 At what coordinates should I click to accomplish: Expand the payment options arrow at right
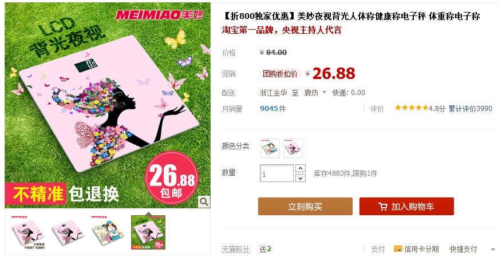point(493,250)
